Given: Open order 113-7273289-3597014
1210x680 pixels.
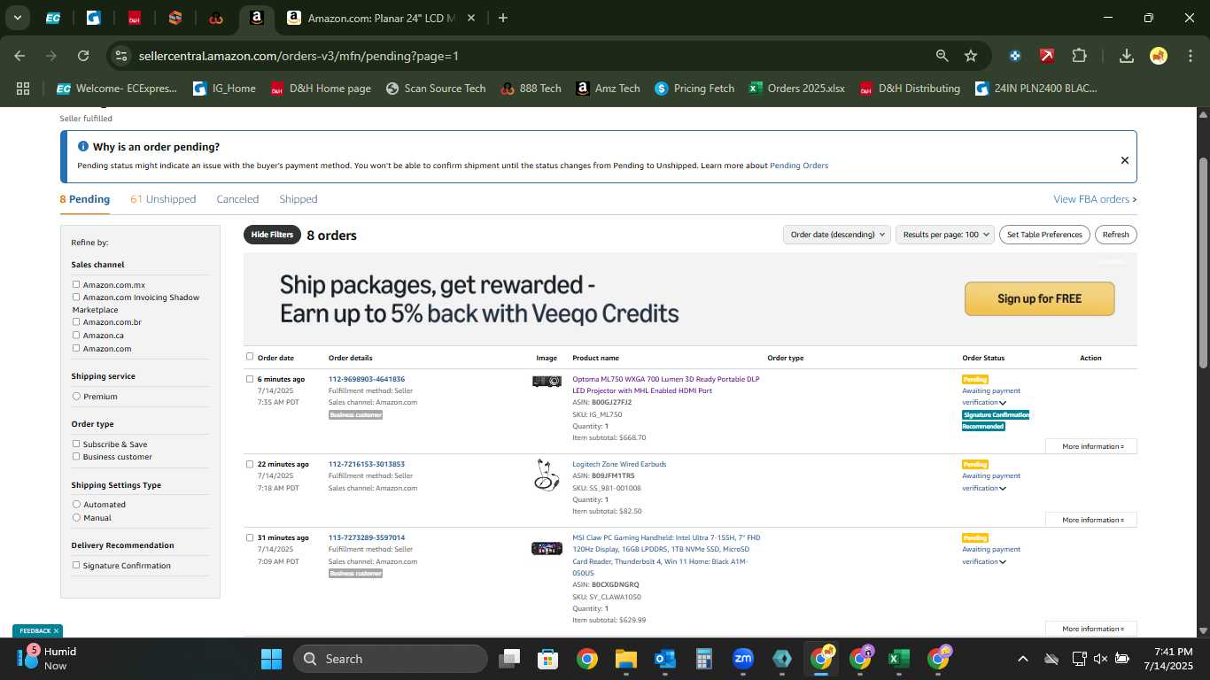Looking at the screenshot, I should 366,537.
